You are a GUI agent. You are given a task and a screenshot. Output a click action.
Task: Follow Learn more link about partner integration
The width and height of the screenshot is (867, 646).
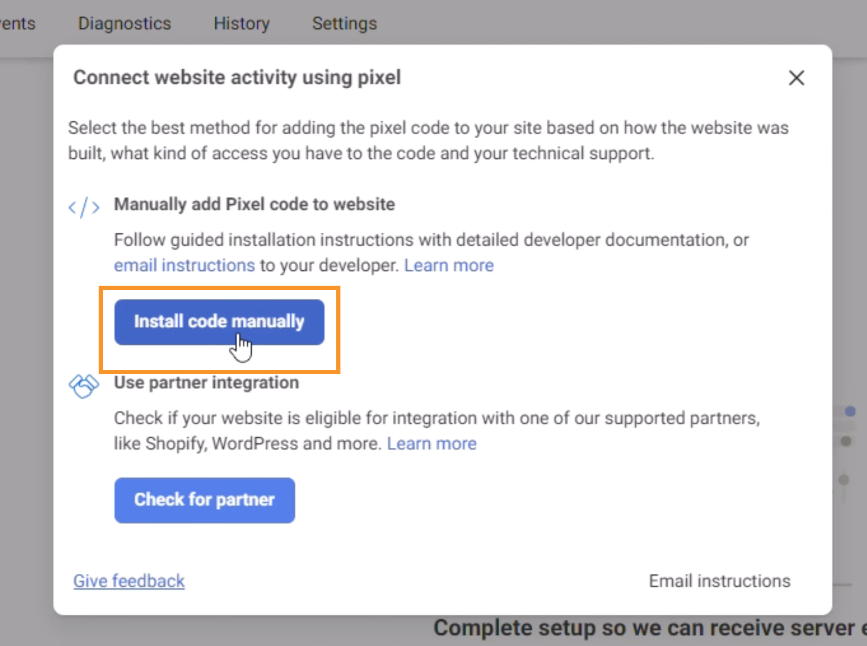tap(431, 444)
